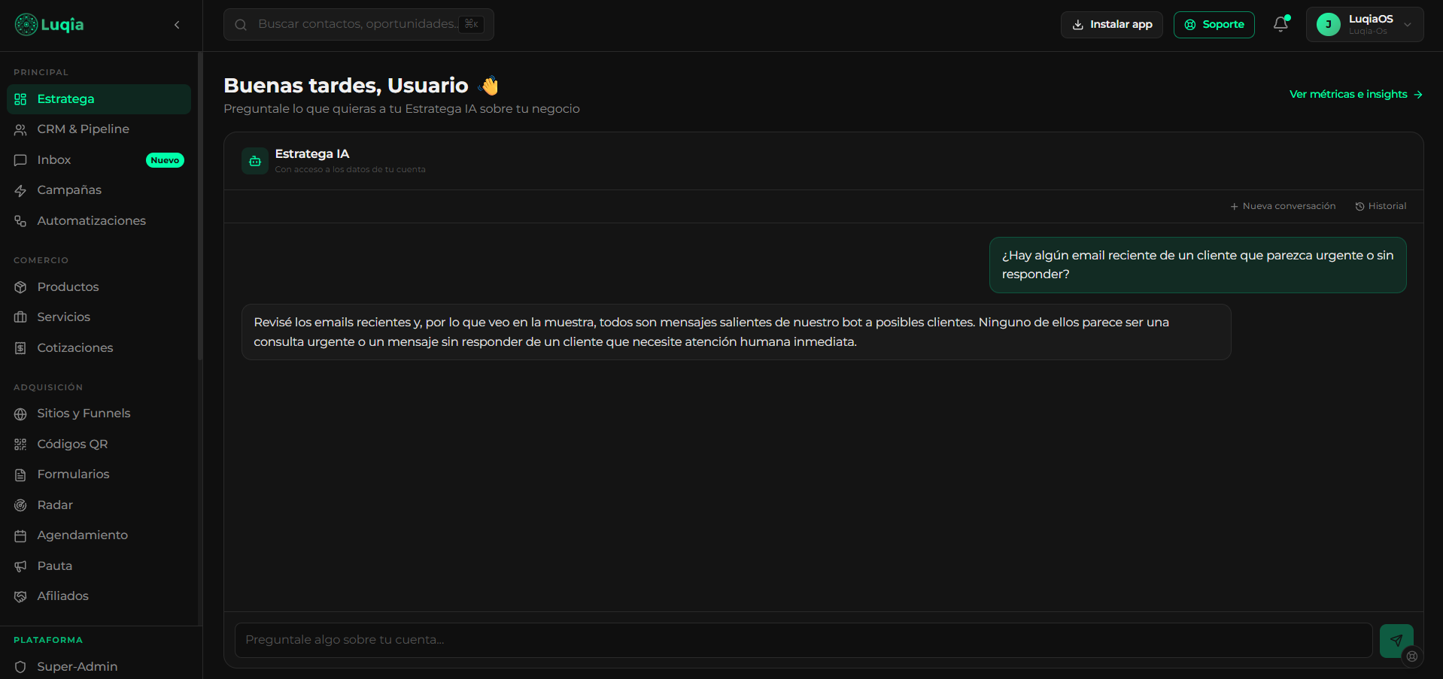Send message with paper plane button

click(1396, 641)
